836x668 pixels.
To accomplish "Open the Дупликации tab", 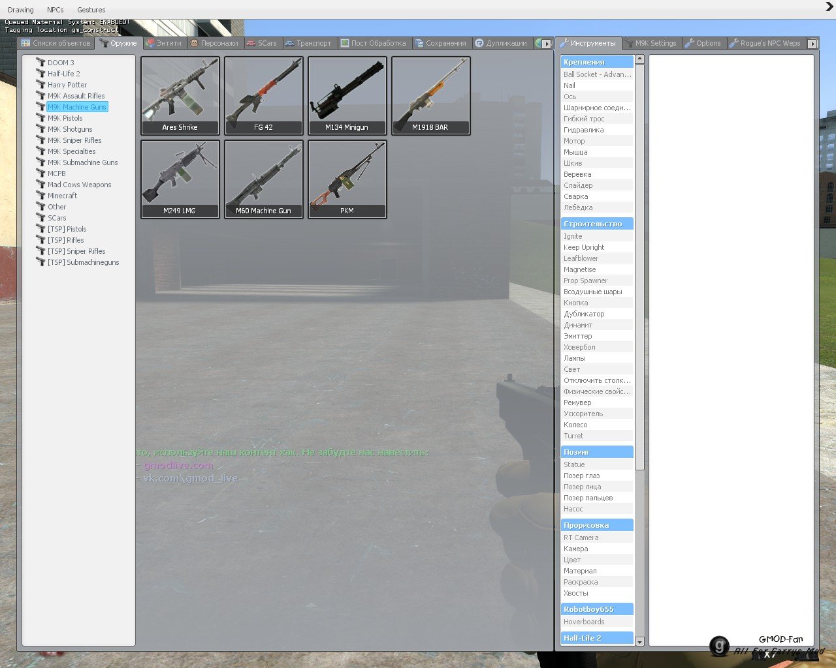I will (x=502, y=43).
